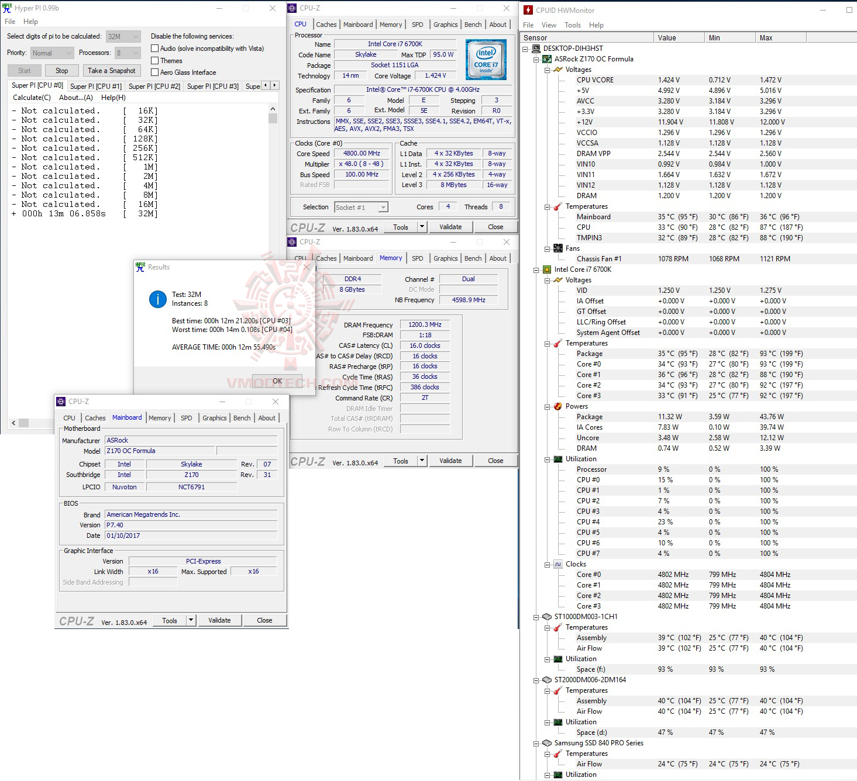Collapse the ST1000DM003-1CH1 drive node
The image size is (857, 781).
tap(536, 617)
